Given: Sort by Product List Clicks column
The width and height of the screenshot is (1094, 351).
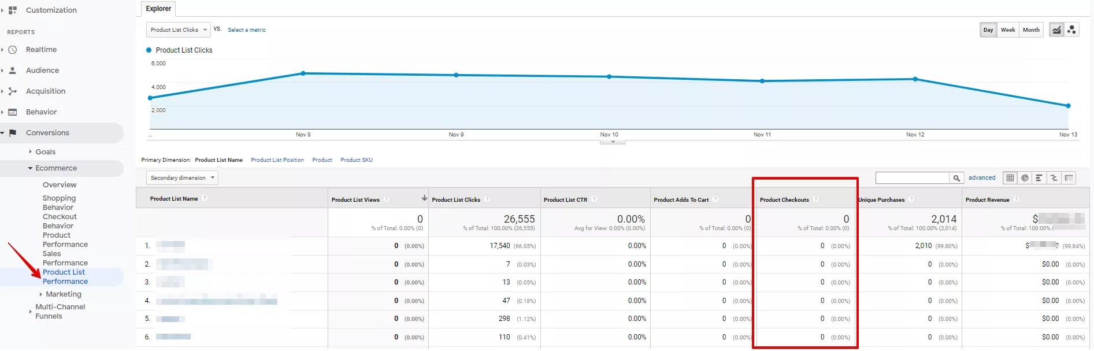Looking at the screenshot, I should 456,200.
